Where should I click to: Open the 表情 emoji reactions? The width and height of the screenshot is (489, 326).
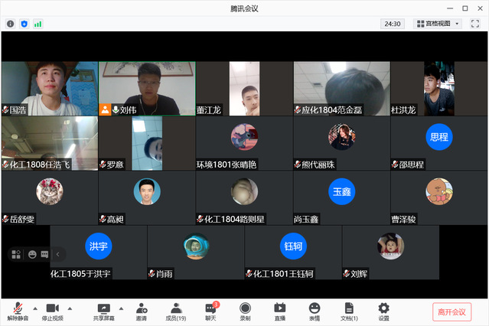[x=315, y=310]
